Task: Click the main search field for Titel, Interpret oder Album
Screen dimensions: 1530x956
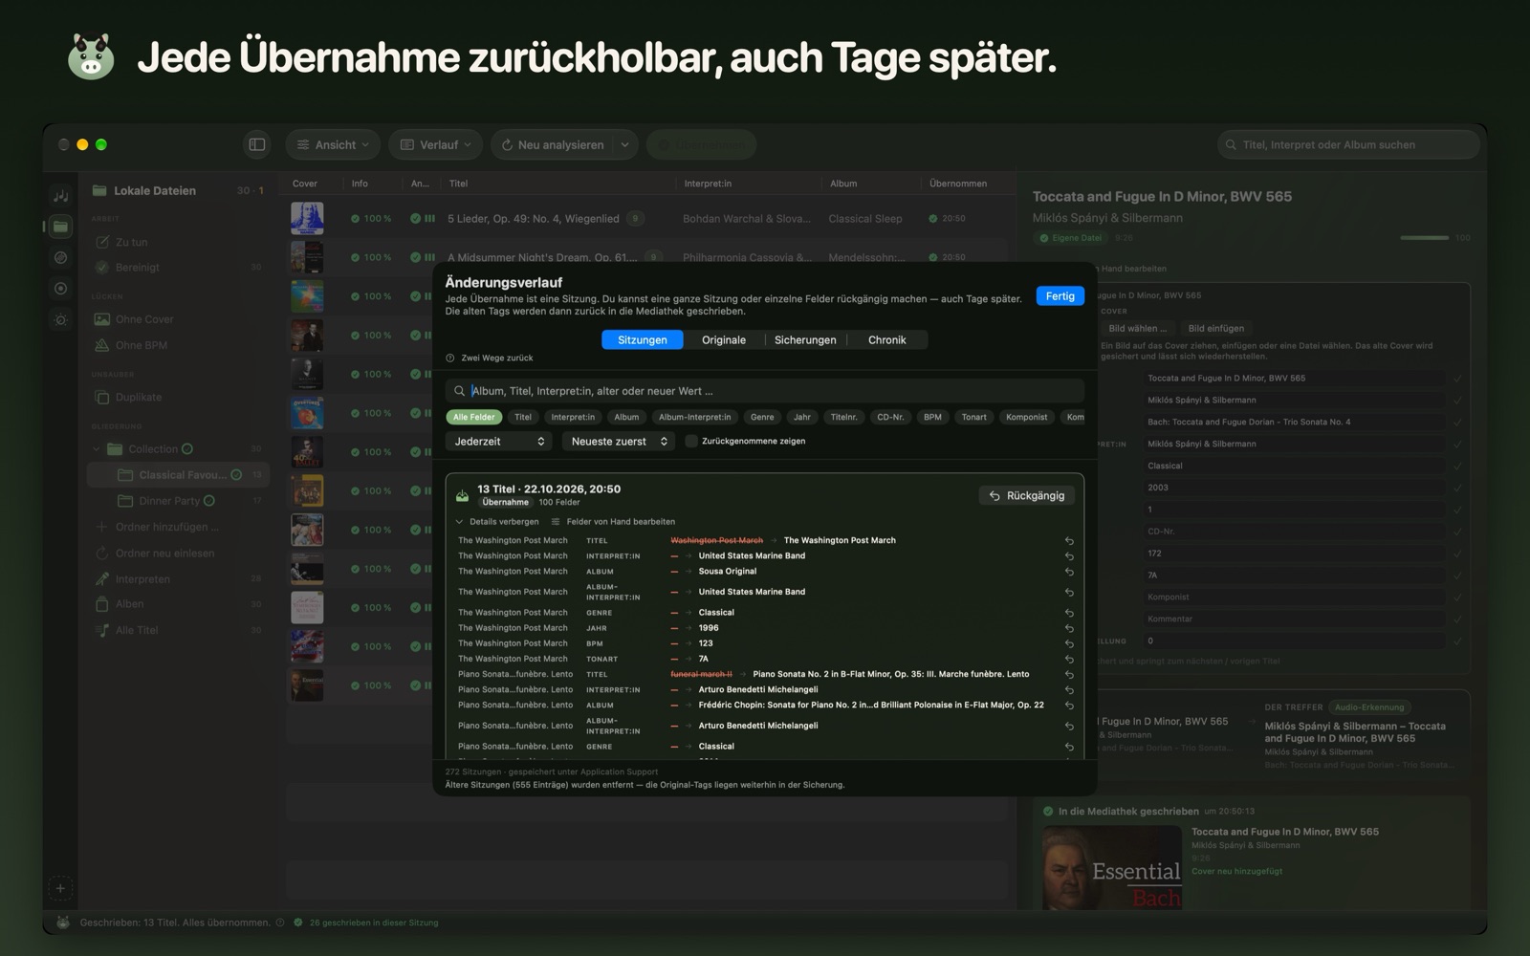Action: click(x=1348, y=144)
